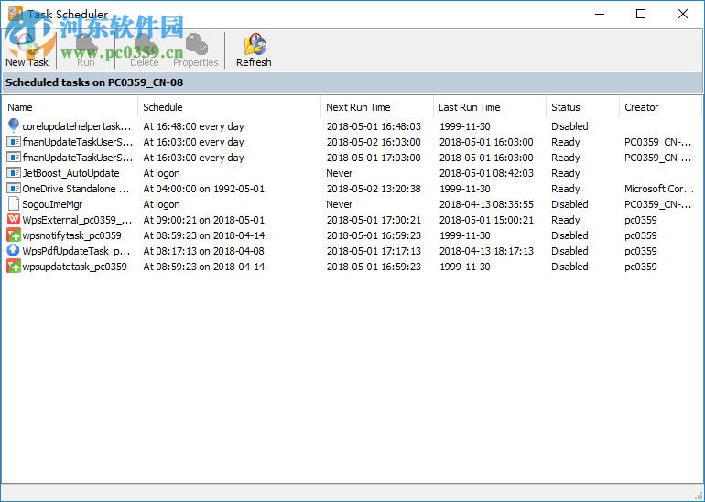The image size is (705, 502).
Task: Click schedule 'At 08:17:13 on 2018-04-08'
Action: pos(203,251)
